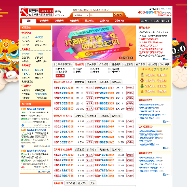Go to banner slide dot number 4
Screen dimensions: 187x187
(x=132, y=58)
